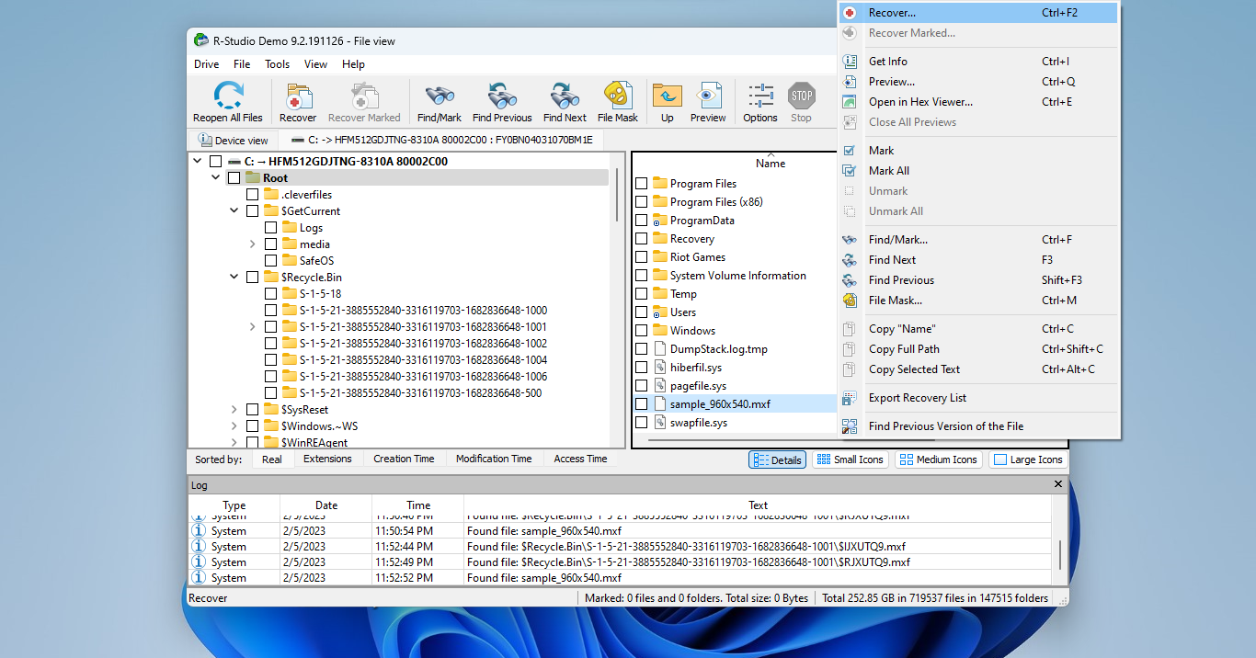The width and height of the screenshot is (1256, 658).
Task: Choose Export Recovery List in context menu
Action: [x=979, y=398]
